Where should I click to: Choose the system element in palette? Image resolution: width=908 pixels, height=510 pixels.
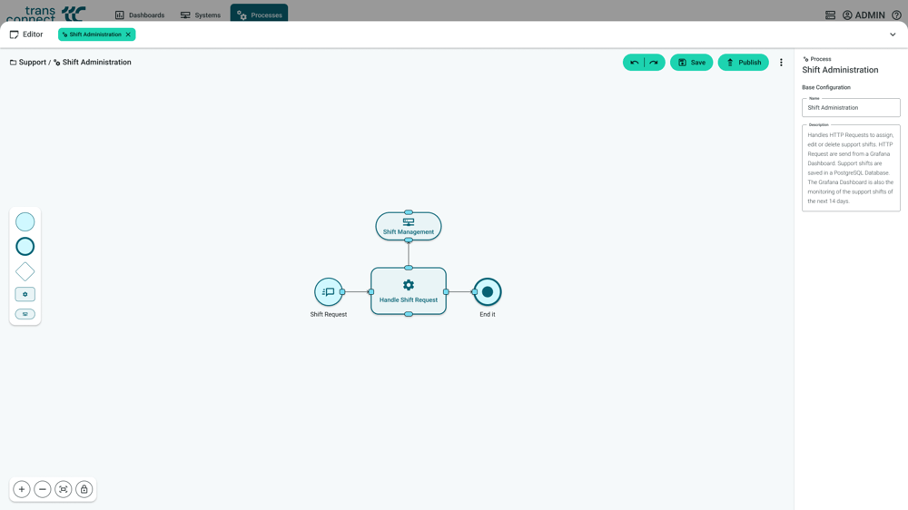(25, 314)
